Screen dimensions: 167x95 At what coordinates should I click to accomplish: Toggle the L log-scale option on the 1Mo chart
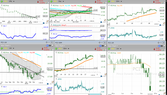click(x=45, y=23)
